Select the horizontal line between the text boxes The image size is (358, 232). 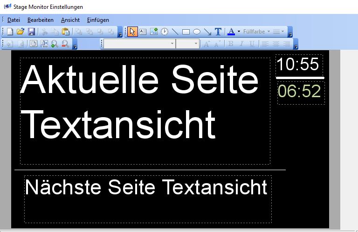[x=150, y=170]
